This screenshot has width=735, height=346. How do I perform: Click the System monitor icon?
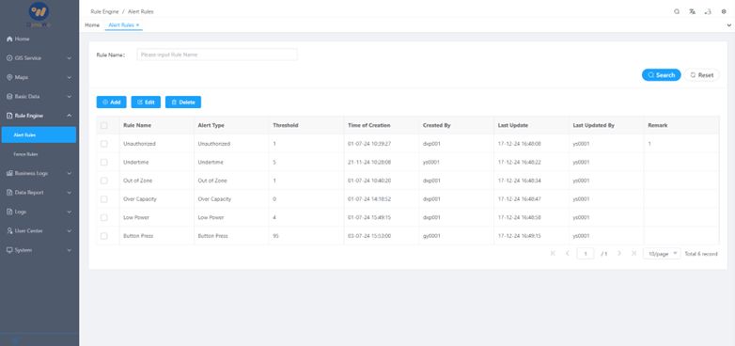coord(9,250)
